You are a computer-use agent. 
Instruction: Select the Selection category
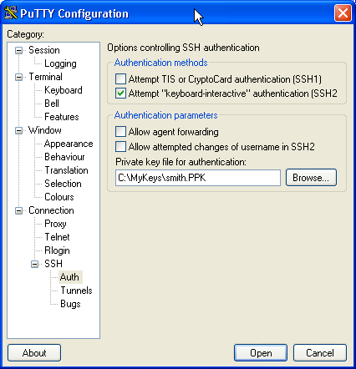click(x=63, y=184)
